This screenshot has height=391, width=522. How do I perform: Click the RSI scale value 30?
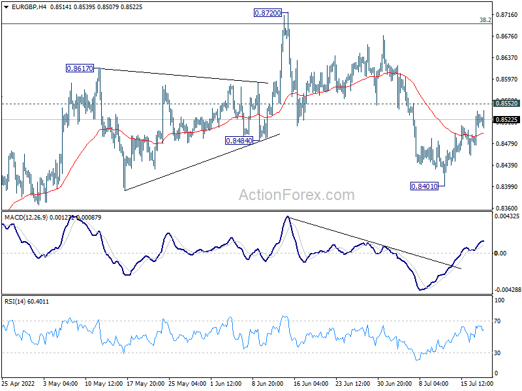tap(497, 353)
